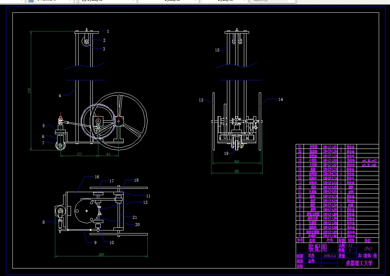Image resolution: width=390 pixels, height=276 pixels.
Task: Select the 比例 label in the title block
Action: [341, 246]
